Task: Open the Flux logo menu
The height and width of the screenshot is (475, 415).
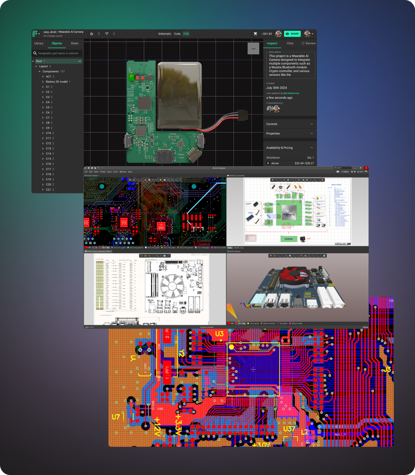Action: click(36, 33)
